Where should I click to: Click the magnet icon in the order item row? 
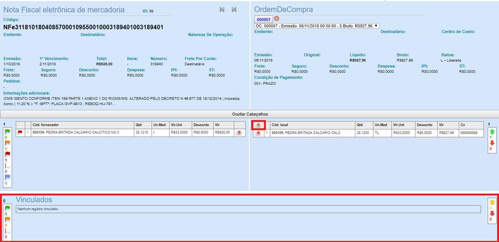(258, 133)
